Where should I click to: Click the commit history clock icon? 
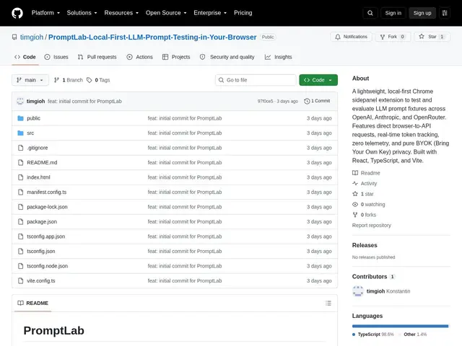[x=307, y=101]
